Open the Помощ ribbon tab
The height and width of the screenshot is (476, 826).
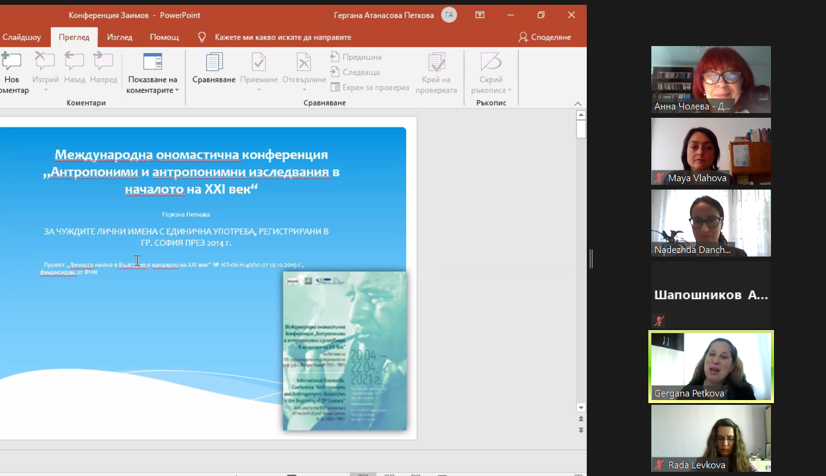pyautogui.click(x=164, y=37)
